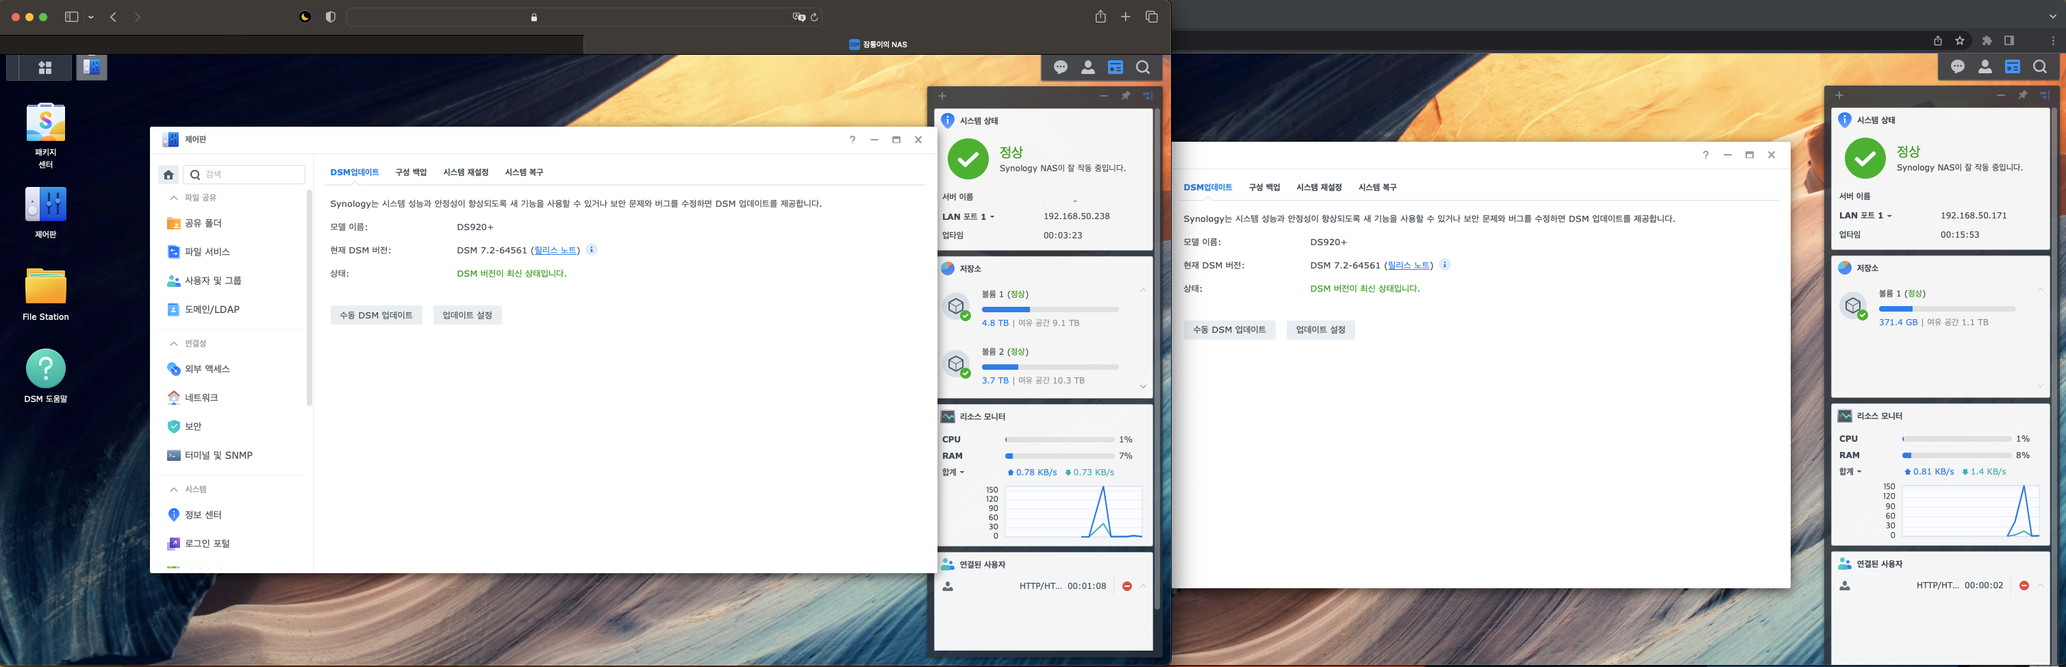Click the Control Panel taskbar icon in Safari window
Image resolution: width=2066 pixels, height=667 pixels.
(x=92, y=68)
